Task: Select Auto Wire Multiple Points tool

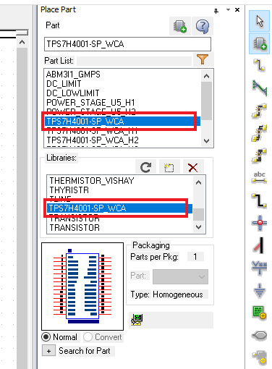Action: coord(260,133)
